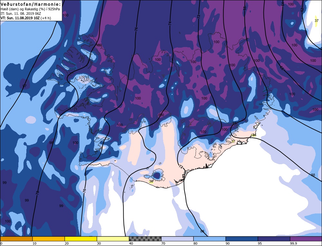
Task: Click the '62' contour label
Action: pos(302,10)
